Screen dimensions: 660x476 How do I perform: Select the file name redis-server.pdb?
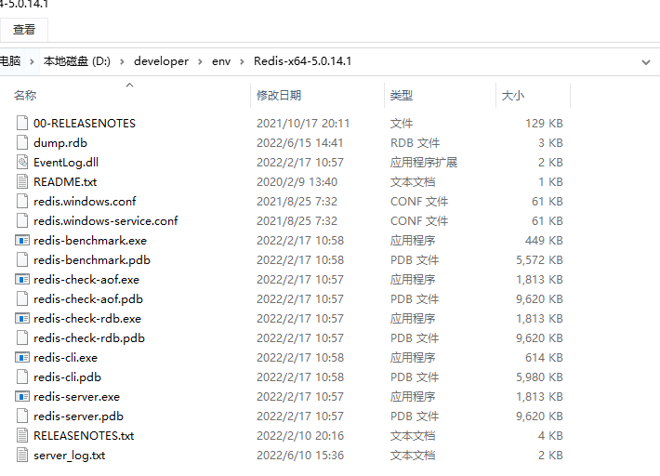coord(79,416)
